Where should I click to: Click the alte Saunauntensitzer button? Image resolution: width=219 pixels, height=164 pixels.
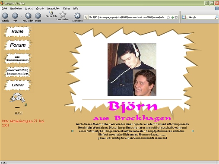[x=17, y=58]
